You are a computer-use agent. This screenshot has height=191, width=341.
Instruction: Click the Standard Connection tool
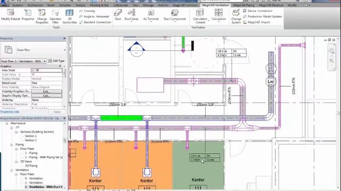point(95,22)
